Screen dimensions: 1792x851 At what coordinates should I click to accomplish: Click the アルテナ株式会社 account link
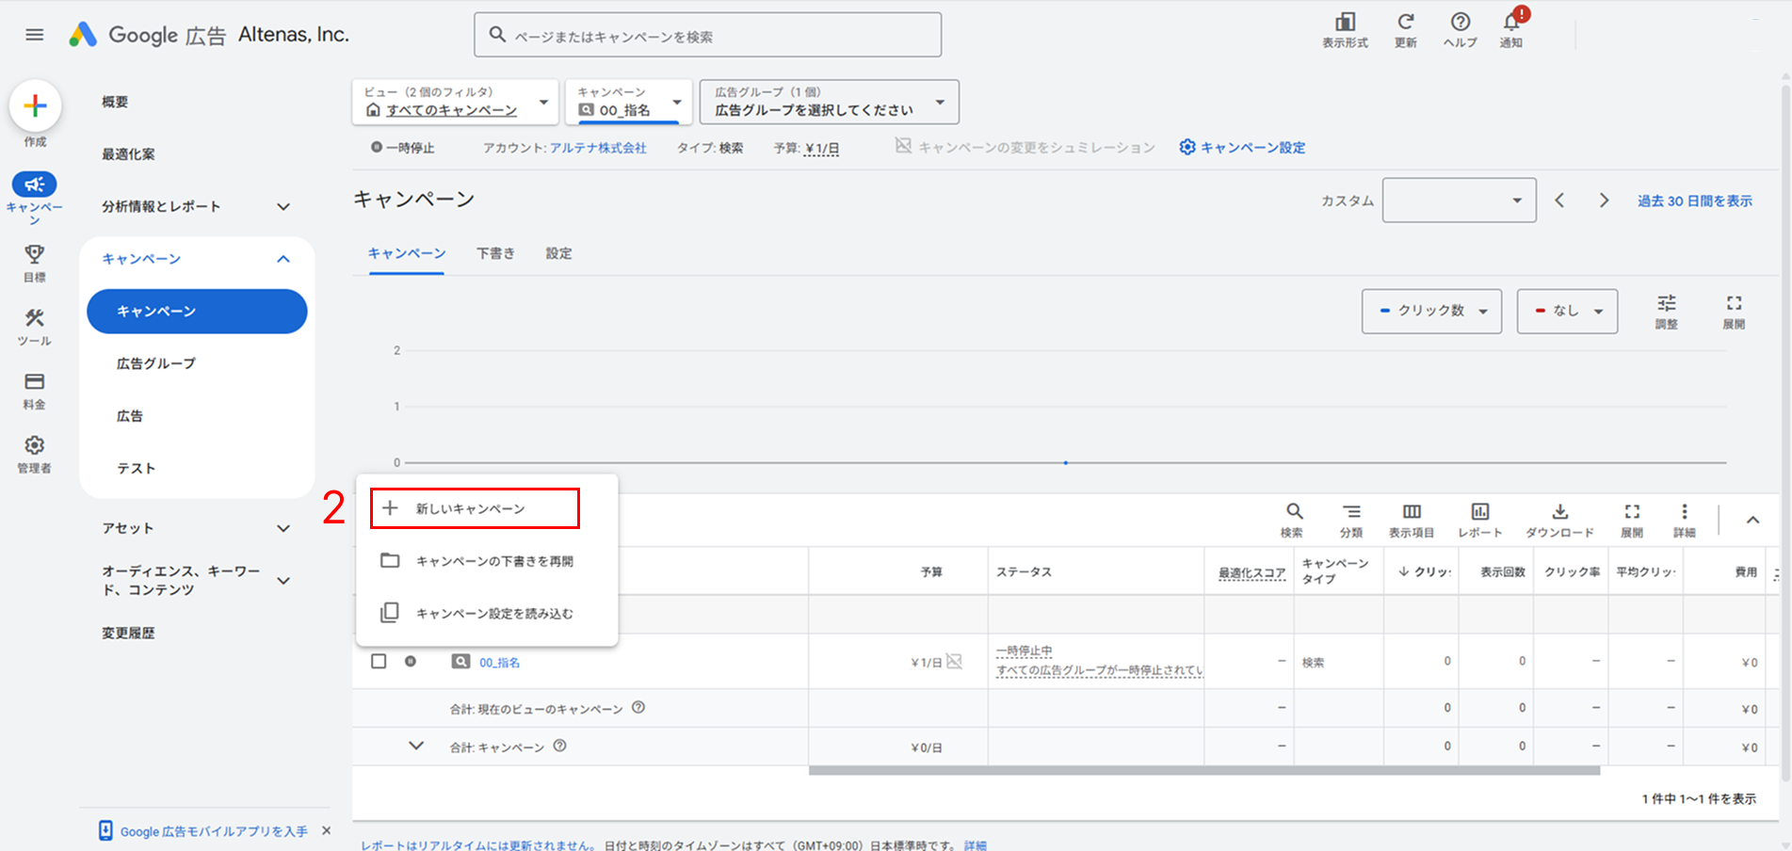coord(598,148)
